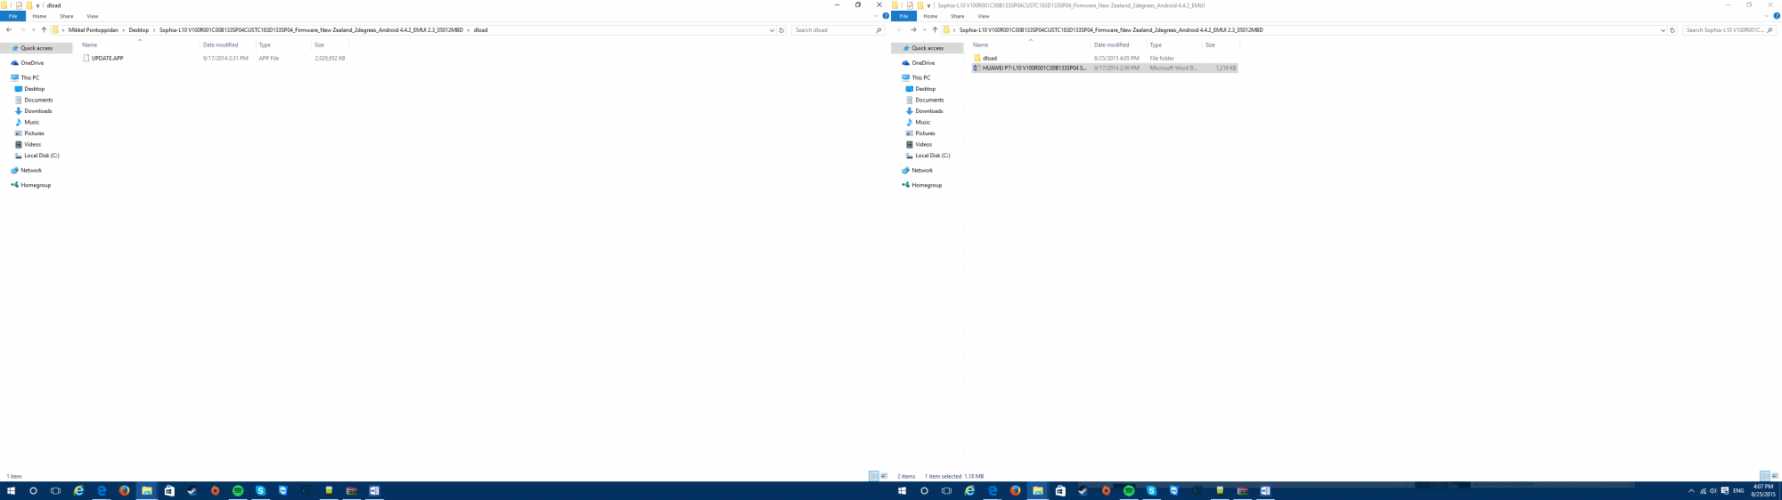Click the Search dload input field

(x=832, y=30)
